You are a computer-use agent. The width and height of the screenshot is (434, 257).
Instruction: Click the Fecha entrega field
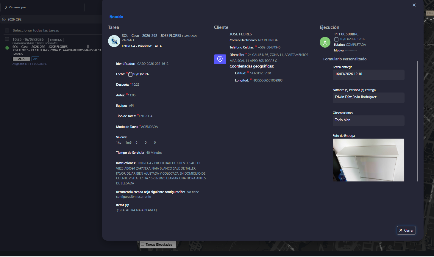368,74
